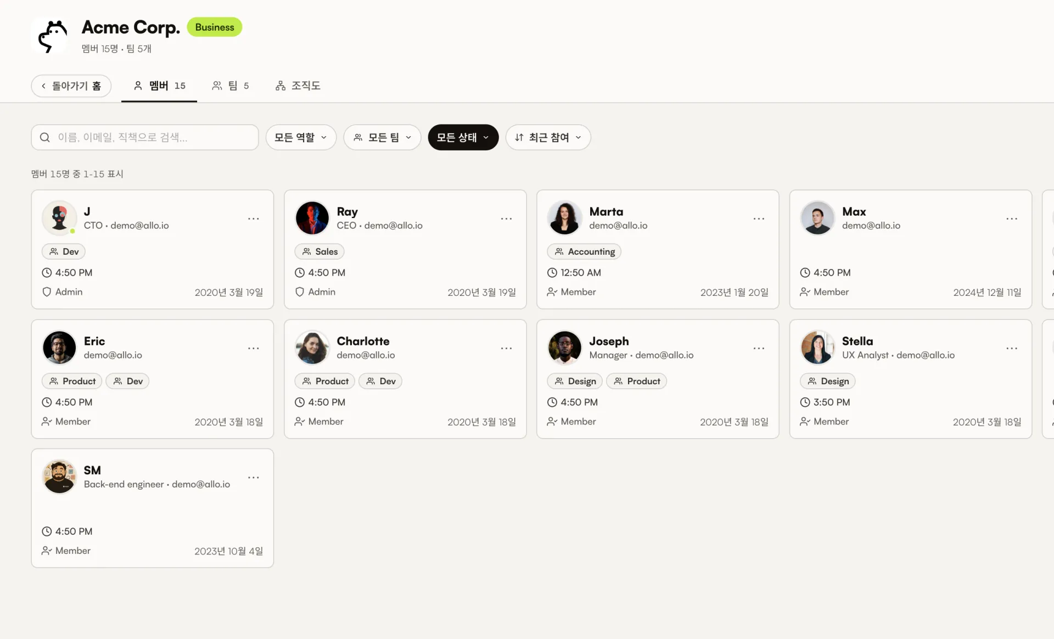1054x639 pixels.
Task: Open the more options menu on Stella's card
Action: (x=1012, y=348)
